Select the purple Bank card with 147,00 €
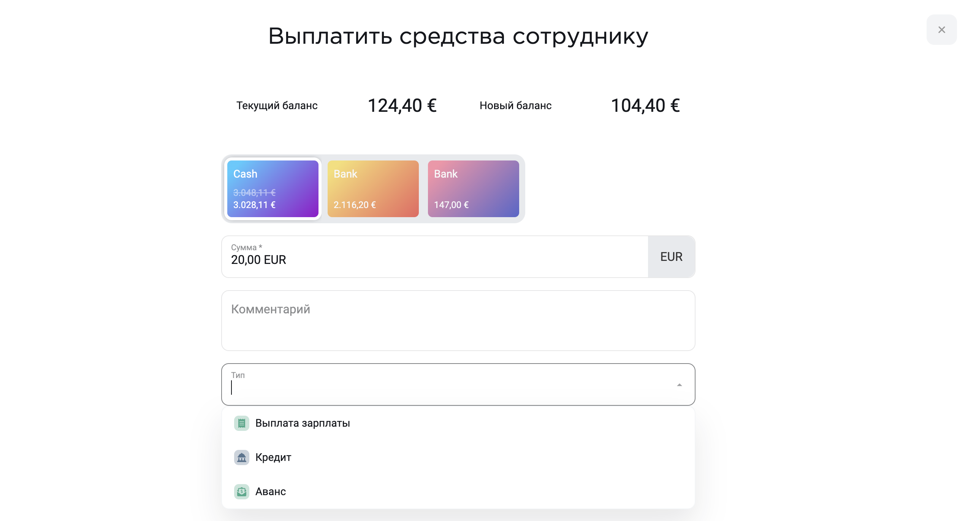Viewport: 976px width, 521px height. tap(473, 189)
